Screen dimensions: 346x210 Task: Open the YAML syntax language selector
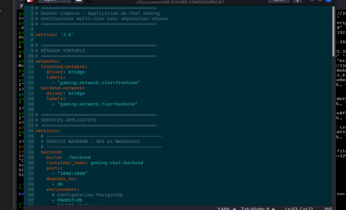pyautogui.click(x=227, y=208)
